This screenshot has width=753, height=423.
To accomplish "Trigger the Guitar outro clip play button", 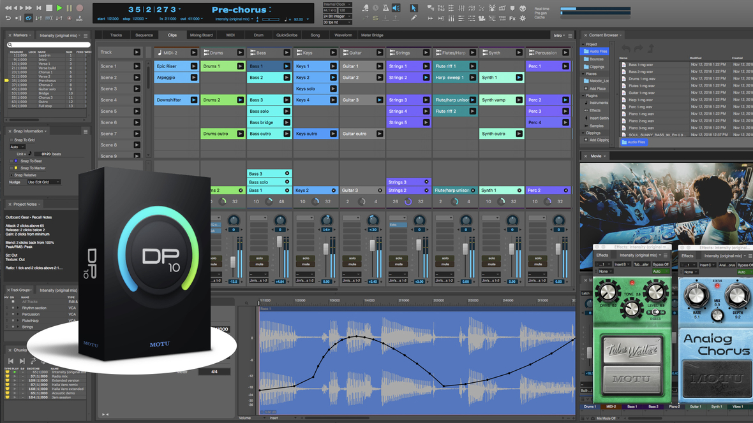I will point(380,134).
